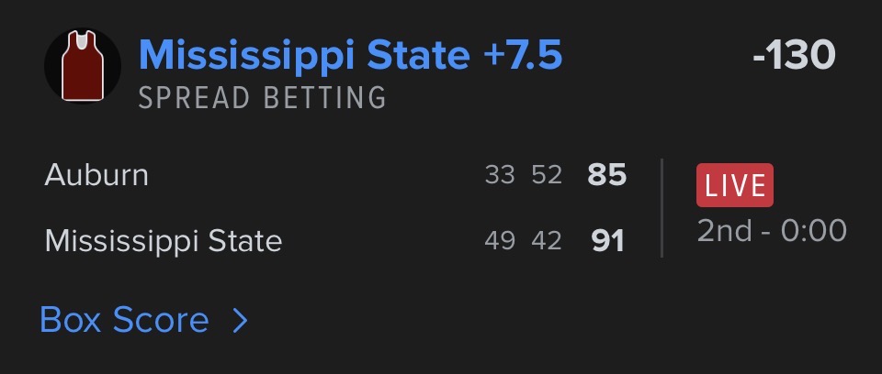
Task: Click the +7.5 spread number in title
Action: pos(522,55)
